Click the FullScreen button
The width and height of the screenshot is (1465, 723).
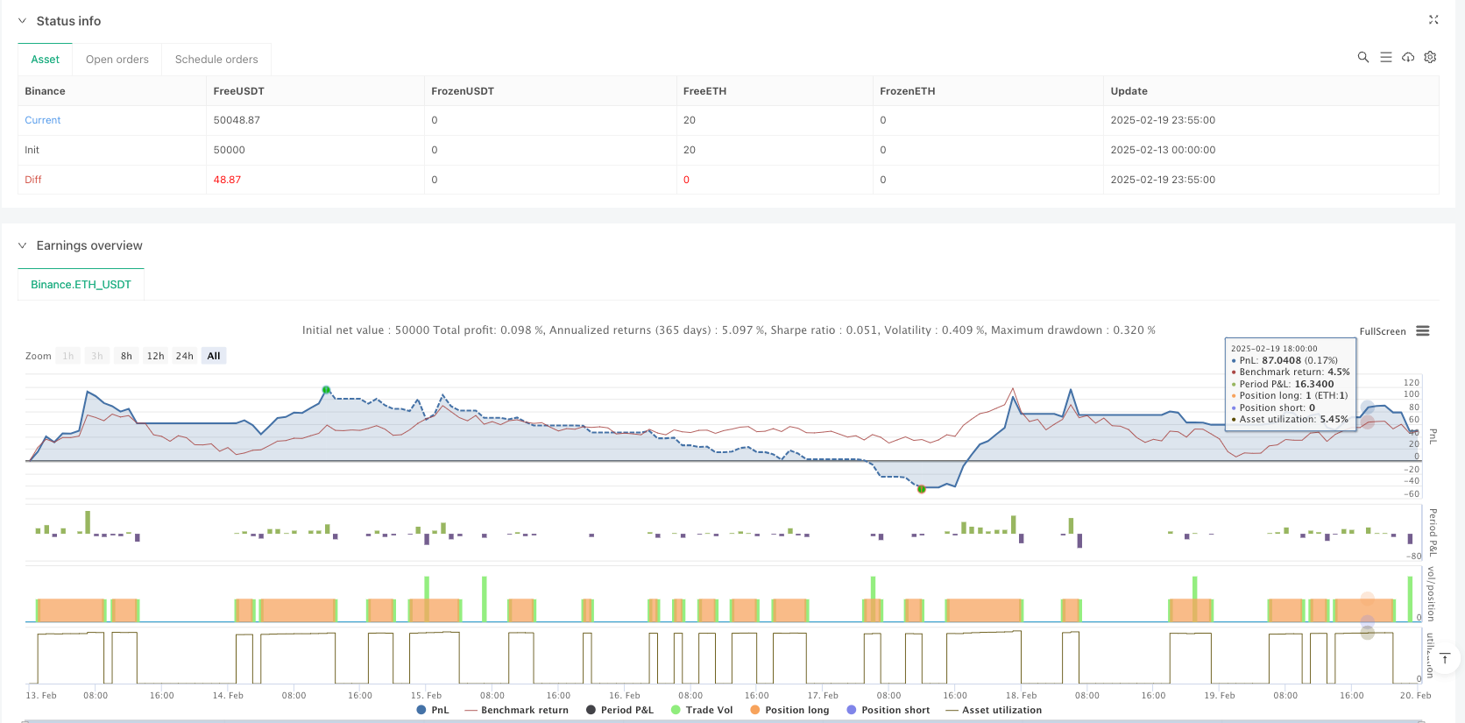pos(1382,331)
